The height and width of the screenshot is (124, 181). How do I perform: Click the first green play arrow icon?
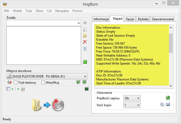coord(13,89)
